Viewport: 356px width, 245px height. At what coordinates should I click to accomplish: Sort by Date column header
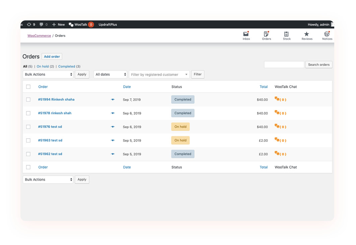click(127, 87)
